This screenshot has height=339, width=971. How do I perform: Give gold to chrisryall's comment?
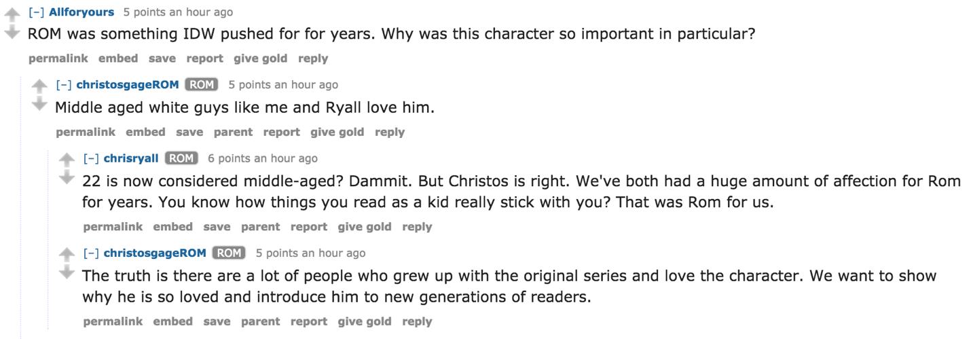365,226
